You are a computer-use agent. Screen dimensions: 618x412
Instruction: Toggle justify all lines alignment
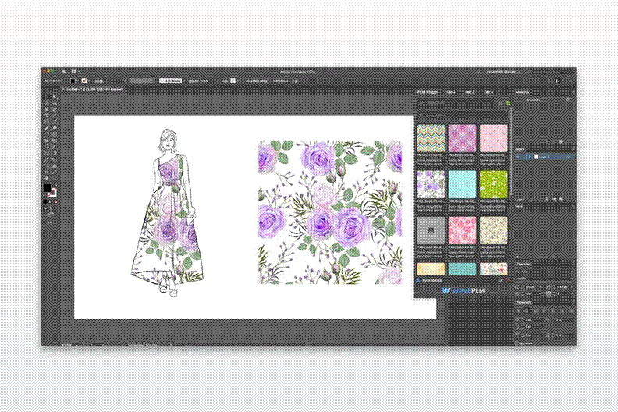570,311
